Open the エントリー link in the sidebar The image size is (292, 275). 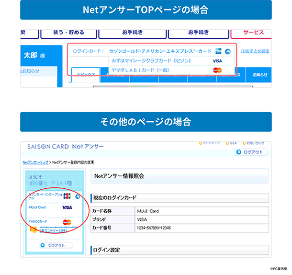coord(53,230)
